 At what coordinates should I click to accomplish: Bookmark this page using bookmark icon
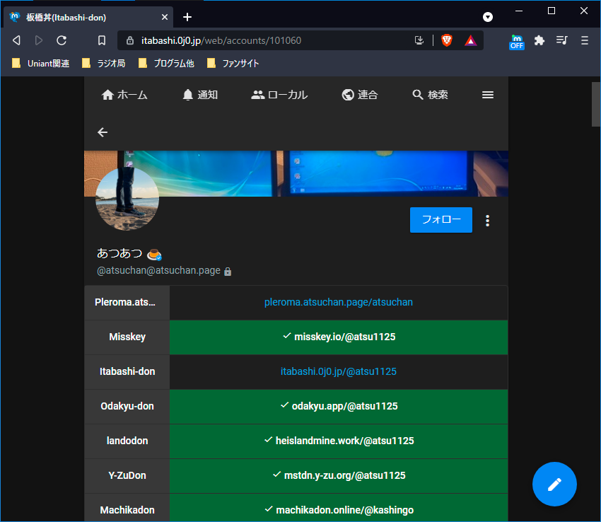point(102,40)
